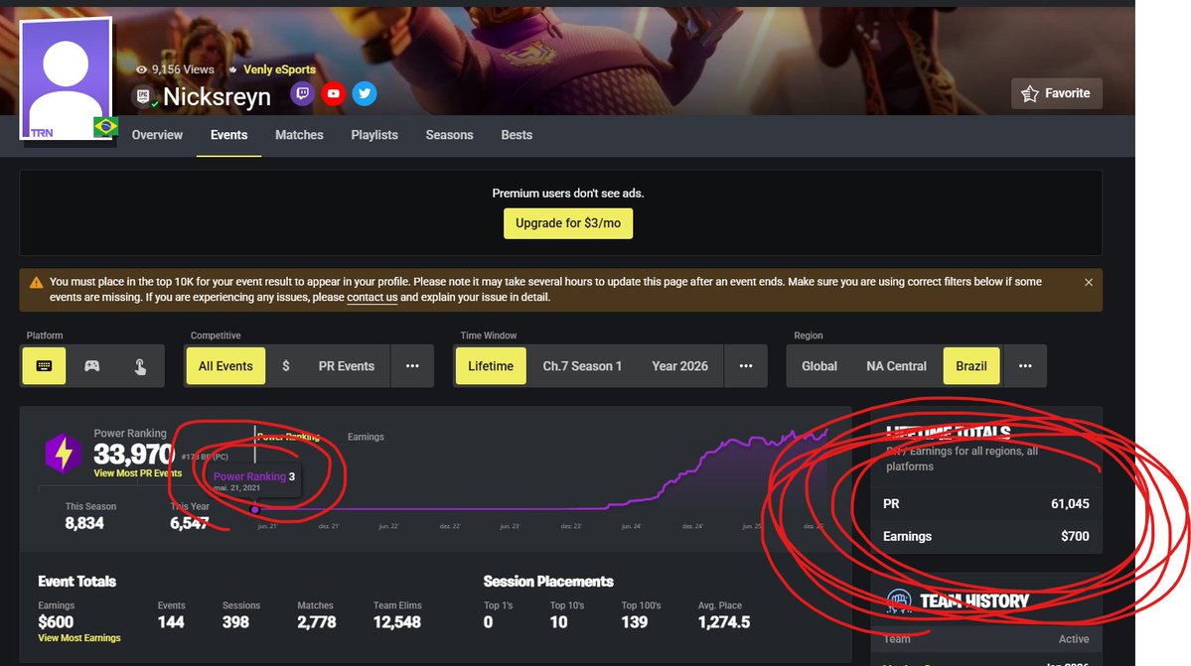Filter by cash prize events
This screenshot has height=666, width=1191.
tap(286, 365)
